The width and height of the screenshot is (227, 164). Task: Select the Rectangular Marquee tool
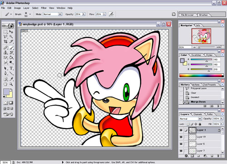5,32
